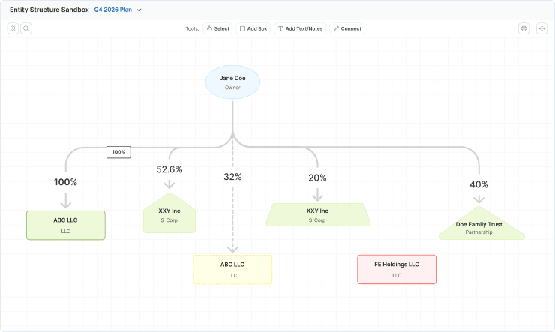555x332 pixels.
Task: Click the arrowhead above Doe Family Trust
Action: [479, 200]
